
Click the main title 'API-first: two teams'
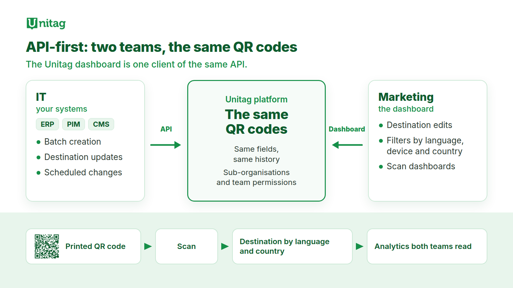click(162, 47)
